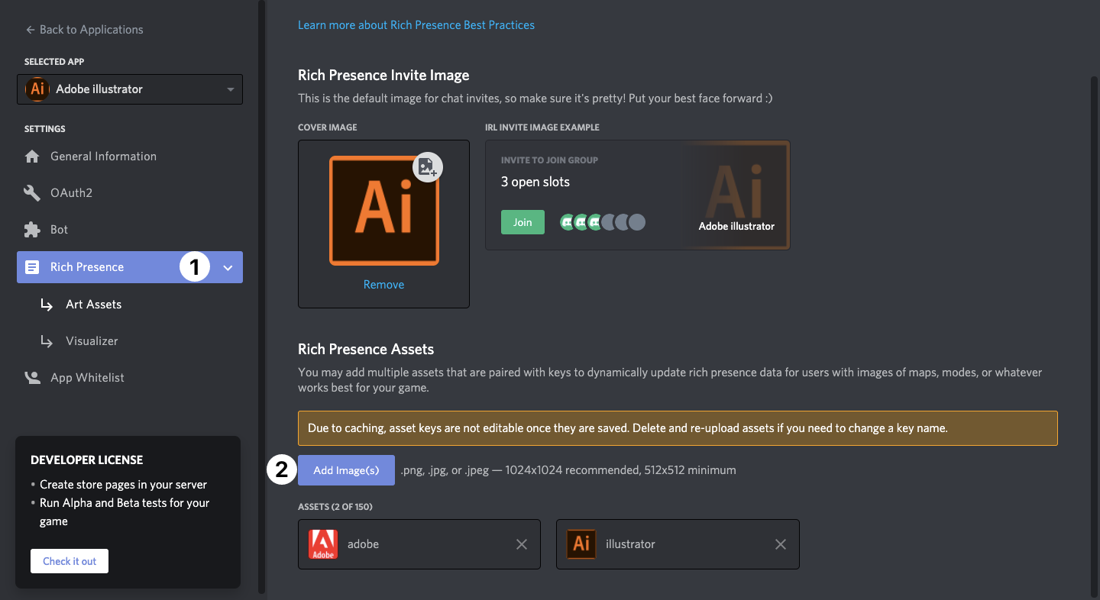This screenshot has width=1100, height=600.
Task: Click the wrench icon beside OAuth2
Action: (x=32, y=193)
